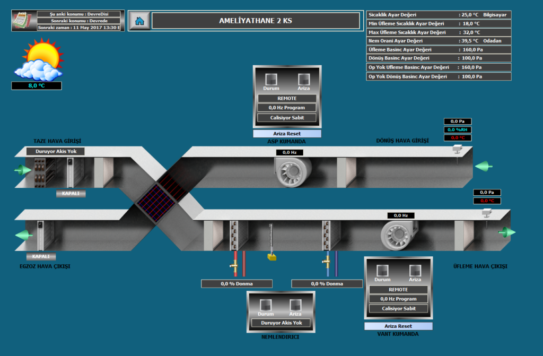Click the return air duct sensor icon
Image resolution: width=543 pixels, height=356 pixels.
click(457, 151)
